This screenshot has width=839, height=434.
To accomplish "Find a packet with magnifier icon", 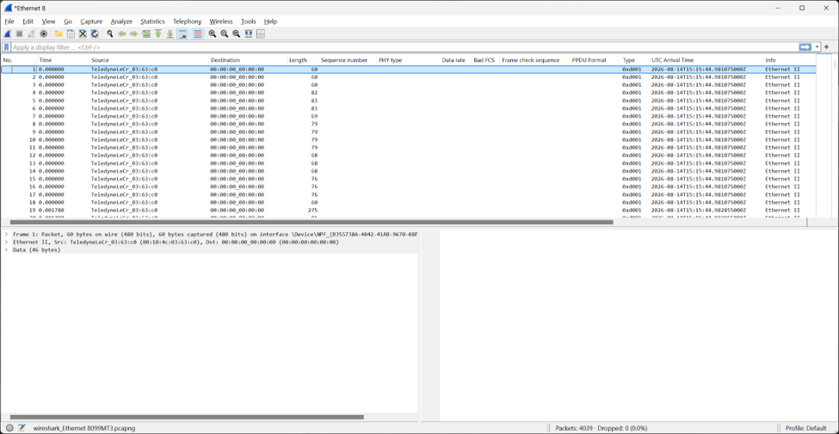I will (109, 34).
